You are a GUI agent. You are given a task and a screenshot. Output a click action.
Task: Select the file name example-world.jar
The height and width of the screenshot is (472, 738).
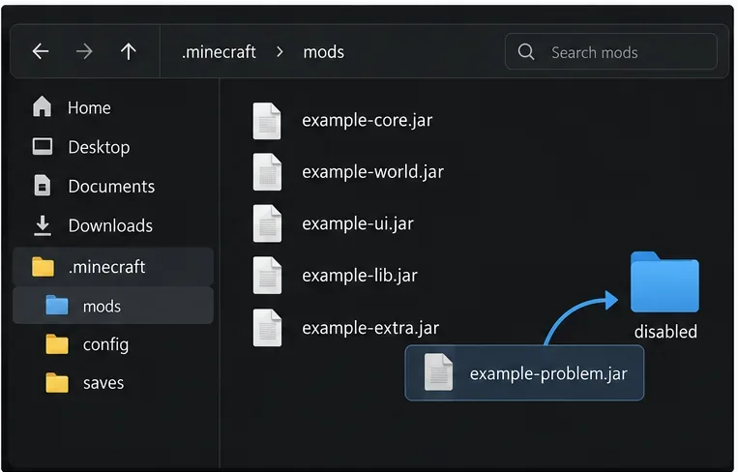[x=372, y=172]
